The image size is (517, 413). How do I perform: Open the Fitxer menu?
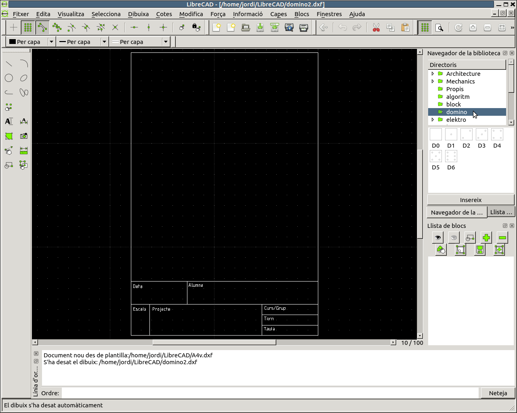click(21, 14)
